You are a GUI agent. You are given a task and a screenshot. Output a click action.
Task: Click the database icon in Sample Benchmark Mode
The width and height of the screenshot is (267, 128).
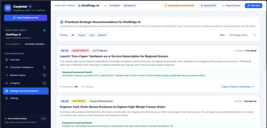pyautogui.click(x=166, y=6)
